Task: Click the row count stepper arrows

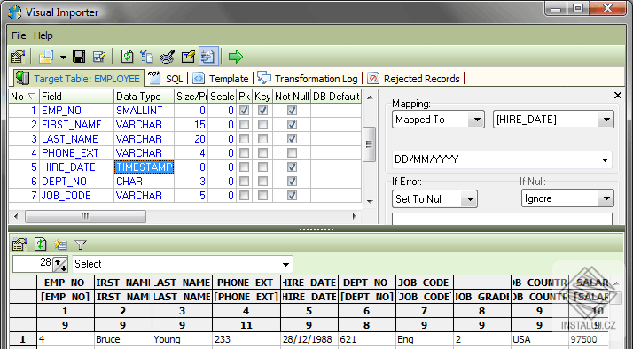Action: [60, 265]
